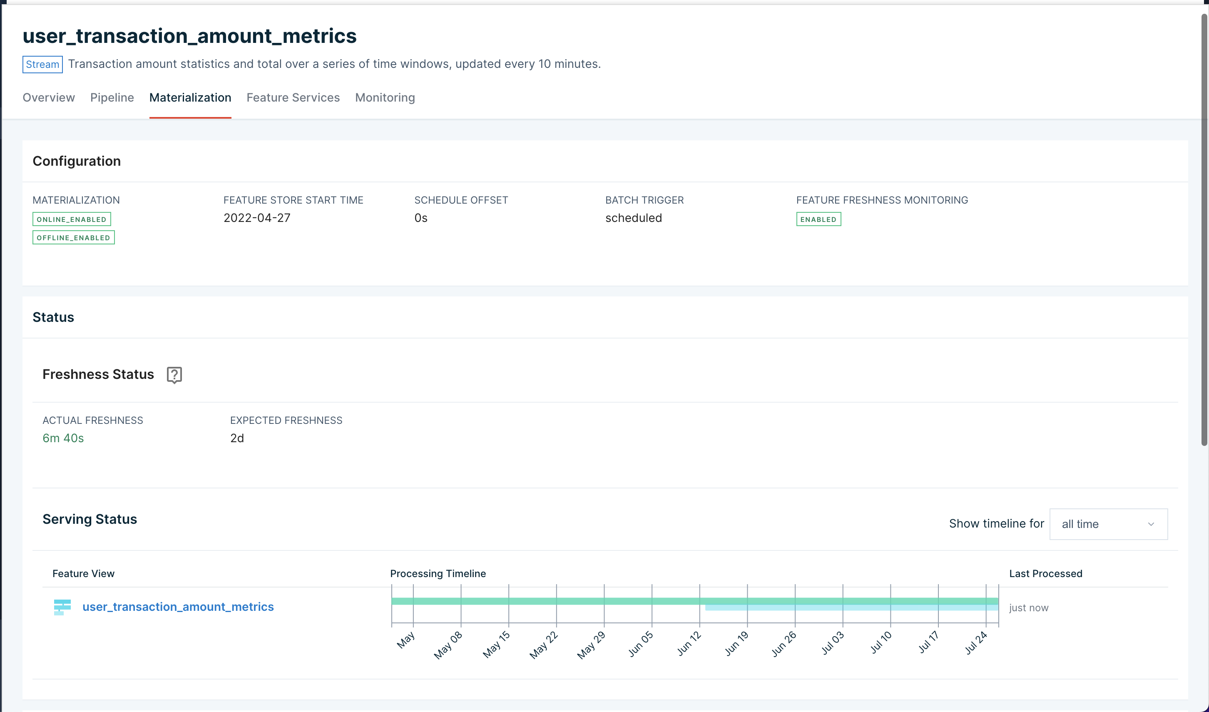Click the stream feature view icon beside user_transaction_amount_metrics
The image size is (1209, 712).
pos(62,607)
